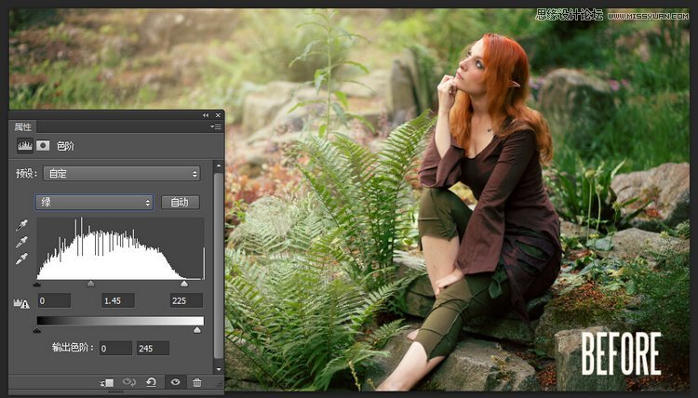Click the midtone gamma slider handle

91,284
